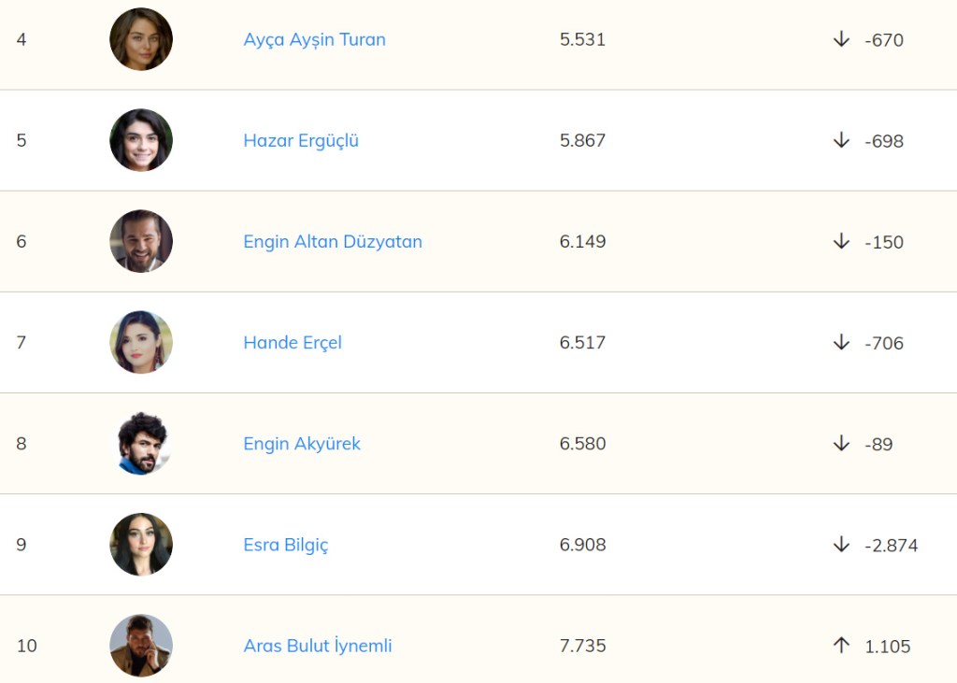Click Hazar Ergüçlü's profile picture
The image size is (957, 683).
point(141,140)
